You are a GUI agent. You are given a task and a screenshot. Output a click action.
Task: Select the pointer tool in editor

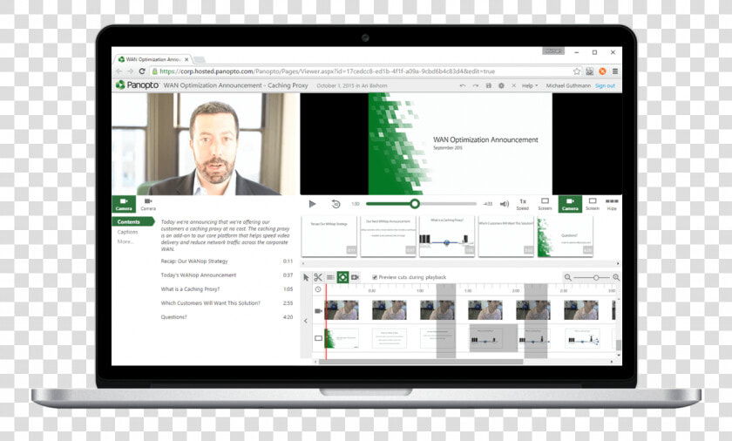point(306,277)
